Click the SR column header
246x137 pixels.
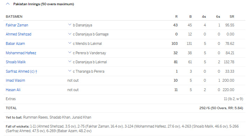coord(232,17)
